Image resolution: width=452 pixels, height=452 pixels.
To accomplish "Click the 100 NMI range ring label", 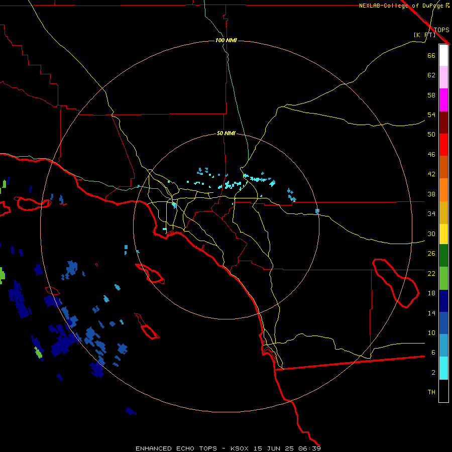I will click(x=226, y=40).
